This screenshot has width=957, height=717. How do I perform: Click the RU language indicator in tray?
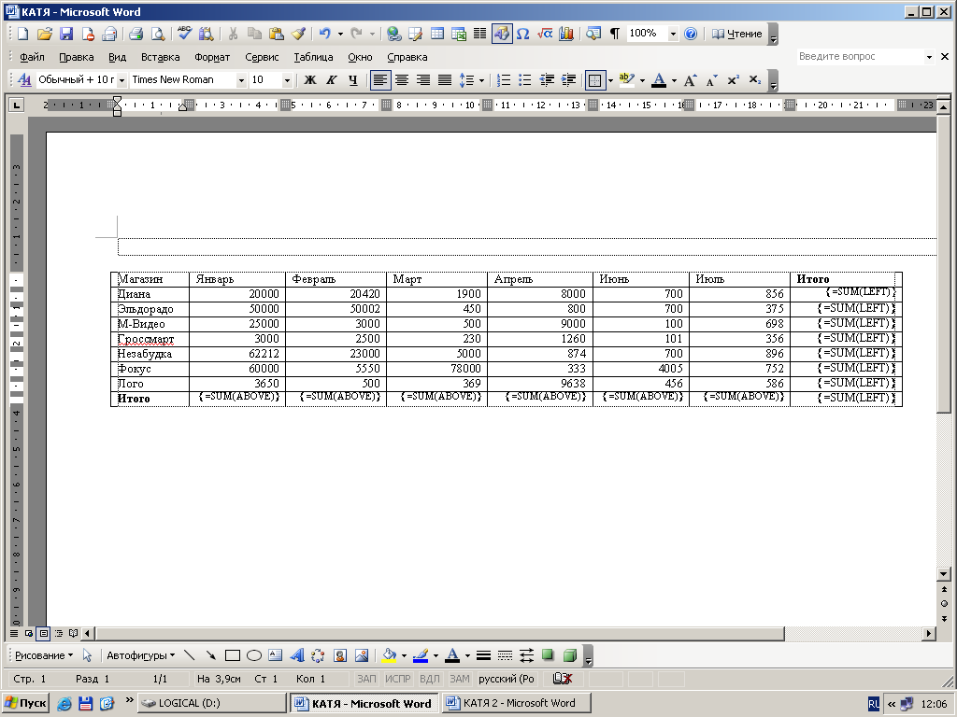point(874,704)
